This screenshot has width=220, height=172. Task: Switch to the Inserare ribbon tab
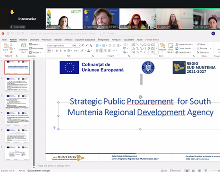click(23, 40)
